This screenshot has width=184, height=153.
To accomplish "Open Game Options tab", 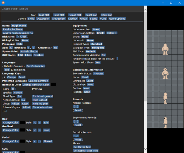I will click(117, 19).
